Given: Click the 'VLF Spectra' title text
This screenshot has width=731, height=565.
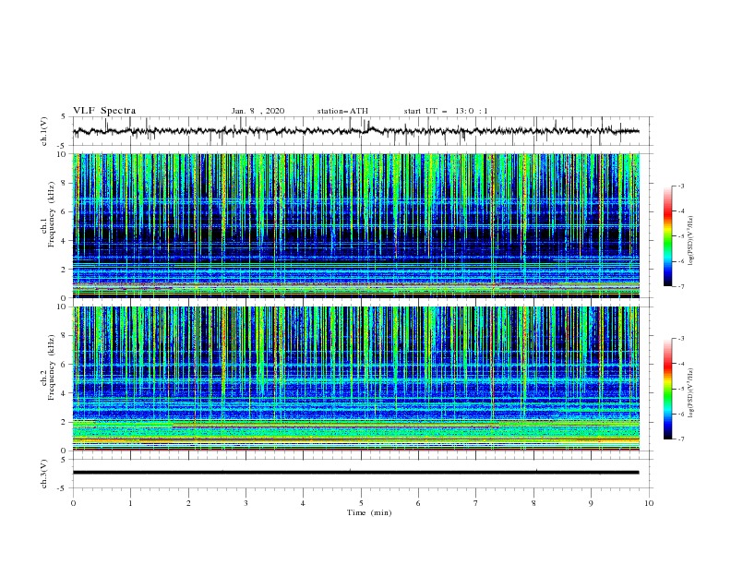Looking at the screenshot, I should [104, 111].
